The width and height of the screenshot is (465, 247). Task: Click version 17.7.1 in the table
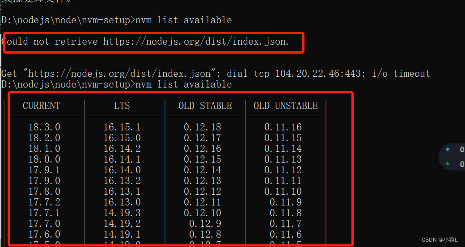[44, 213]
